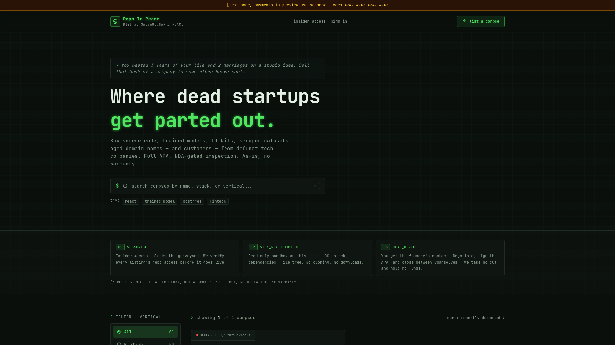The width and height of the screenshot is (615, 345).
Task: Try the trained model search suggestion
Action: pos(160,201)
